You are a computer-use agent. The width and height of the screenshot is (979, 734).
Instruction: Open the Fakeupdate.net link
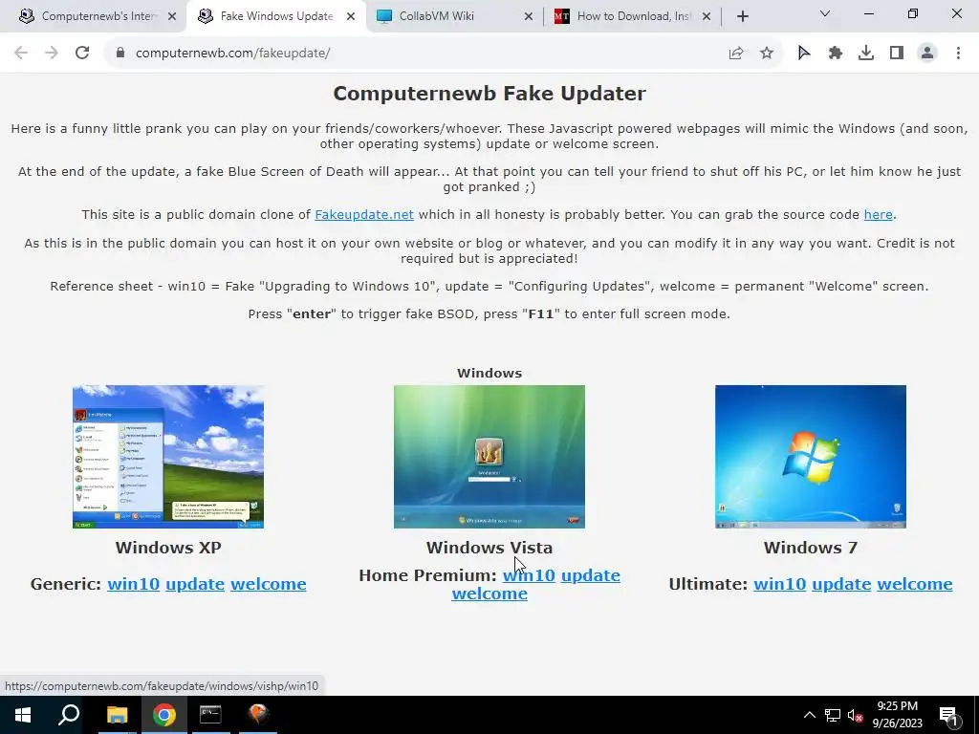tap(364, 215)
